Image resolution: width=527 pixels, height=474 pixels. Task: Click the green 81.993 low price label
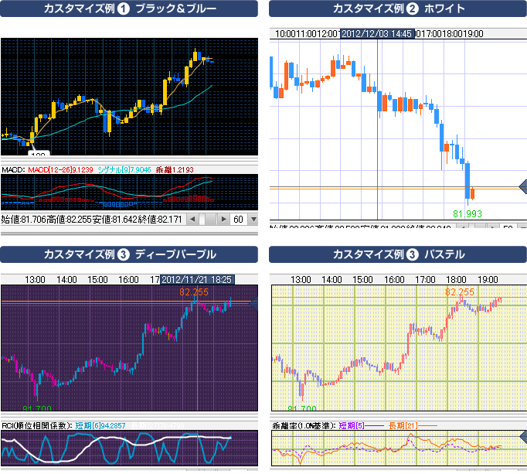click(x=467, y=213)
